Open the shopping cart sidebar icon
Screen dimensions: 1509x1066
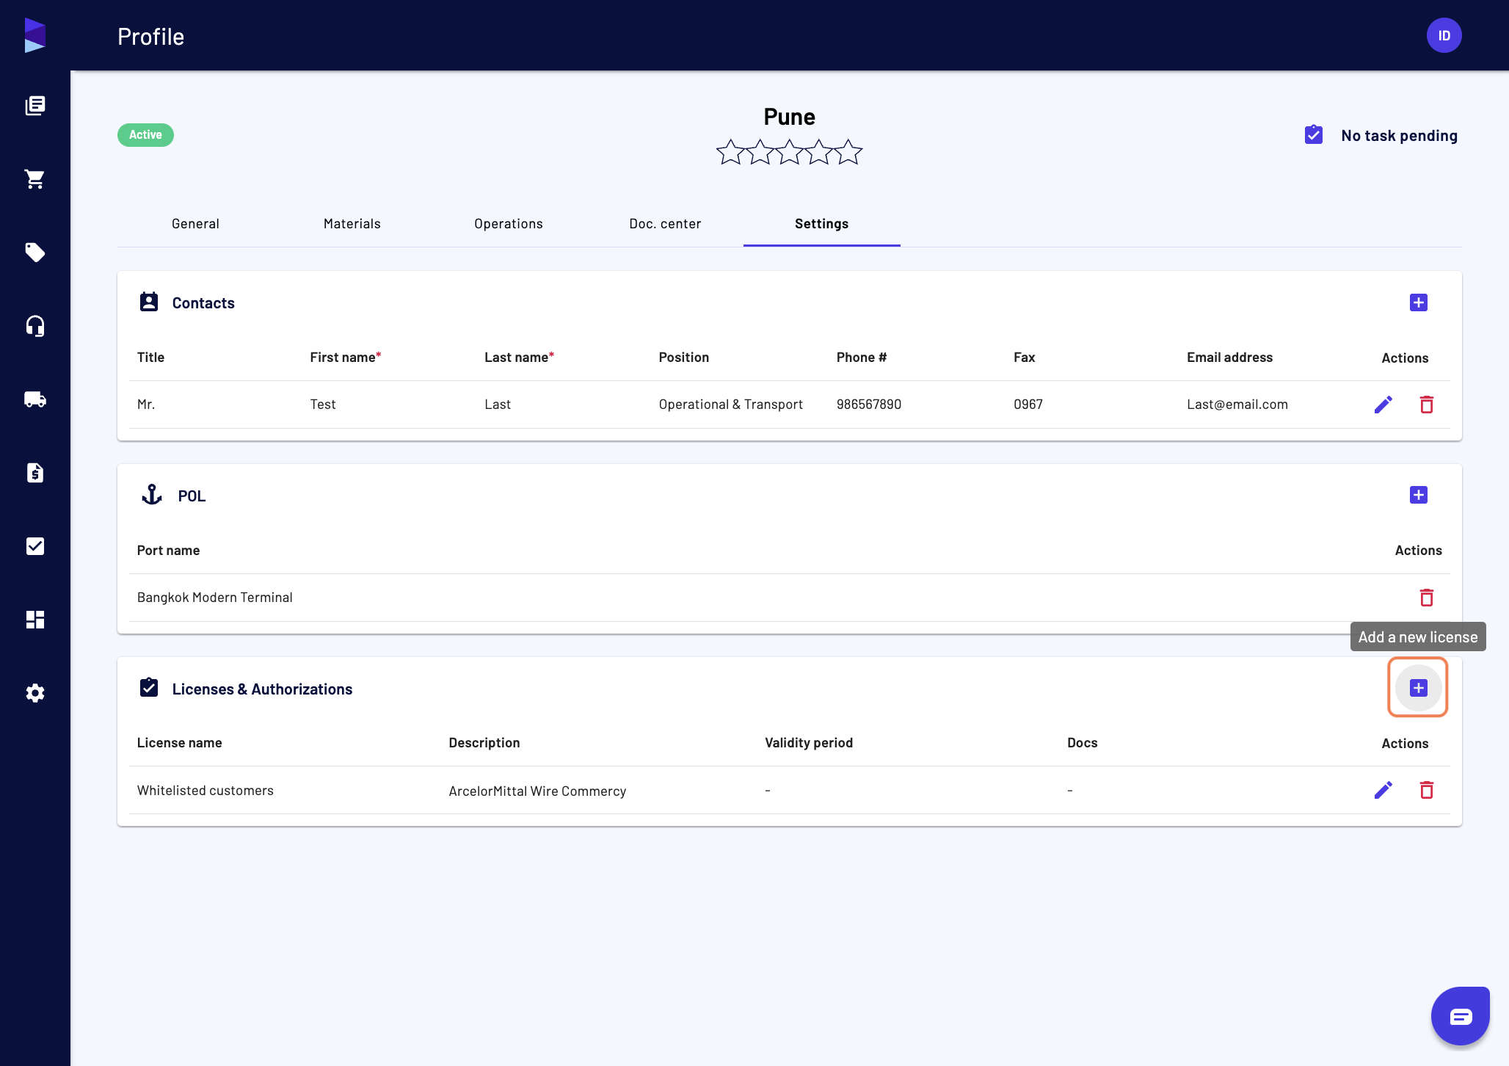[35, 179]
